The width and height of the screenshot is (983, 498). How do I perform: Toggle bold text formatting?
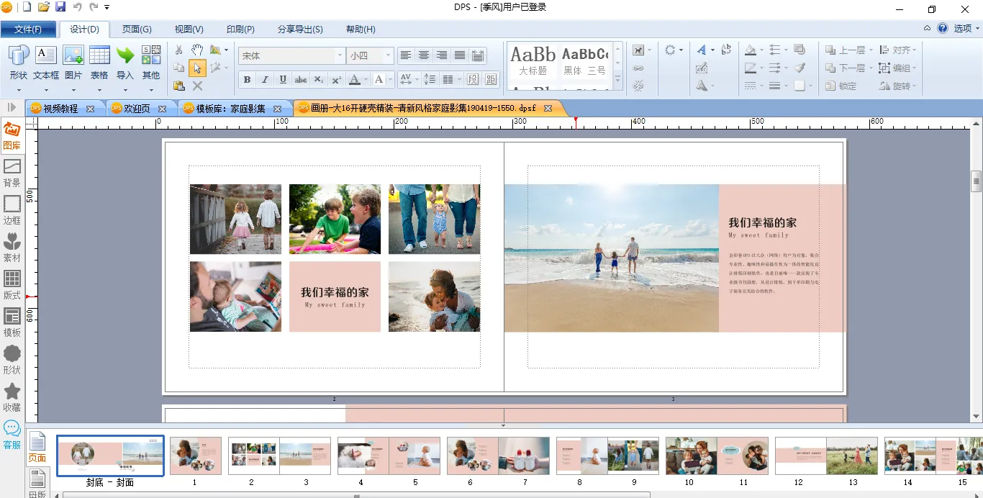[x=247, y=79]
